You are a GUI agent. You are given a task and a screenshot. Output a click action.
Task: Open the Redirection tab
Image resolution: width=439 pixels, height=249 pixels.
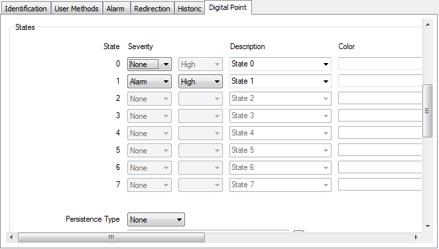coord(152,9)
